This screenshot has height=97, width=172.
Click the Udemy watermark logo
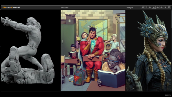168,95
